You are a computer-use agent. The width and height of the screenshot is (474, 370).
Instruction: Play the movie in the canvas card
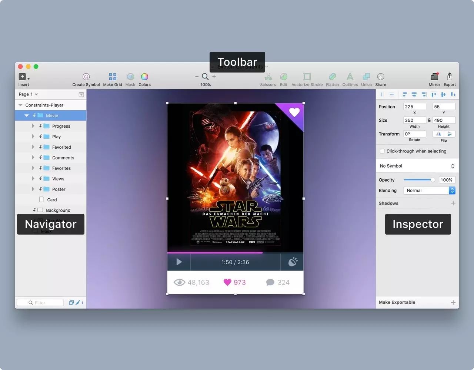(179, 262)
